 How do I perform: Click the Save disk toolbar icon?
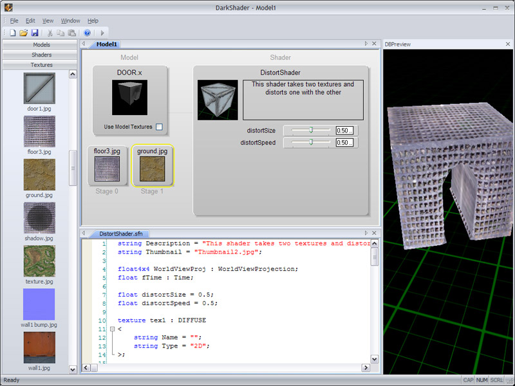35,32
